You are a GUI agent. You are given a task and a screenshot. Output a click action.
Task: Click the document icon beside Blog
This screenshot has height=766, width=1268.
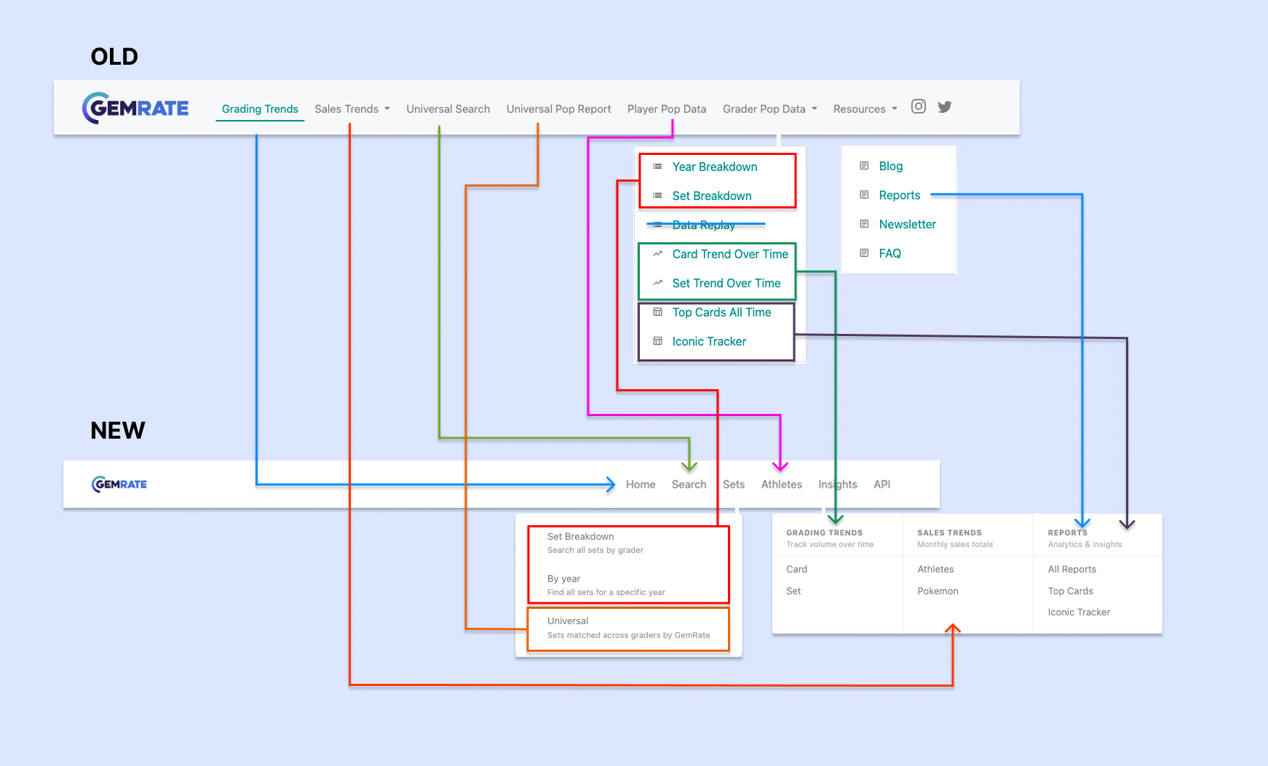(x=864, y=166)
